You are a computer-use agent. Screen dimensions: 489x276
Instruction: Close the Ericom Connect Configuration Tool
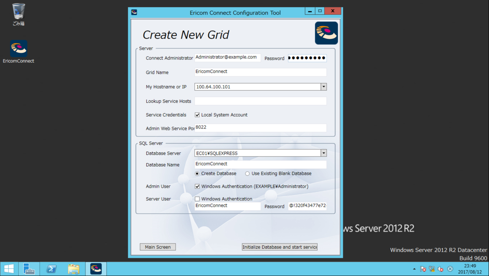[x=333, y=11]
